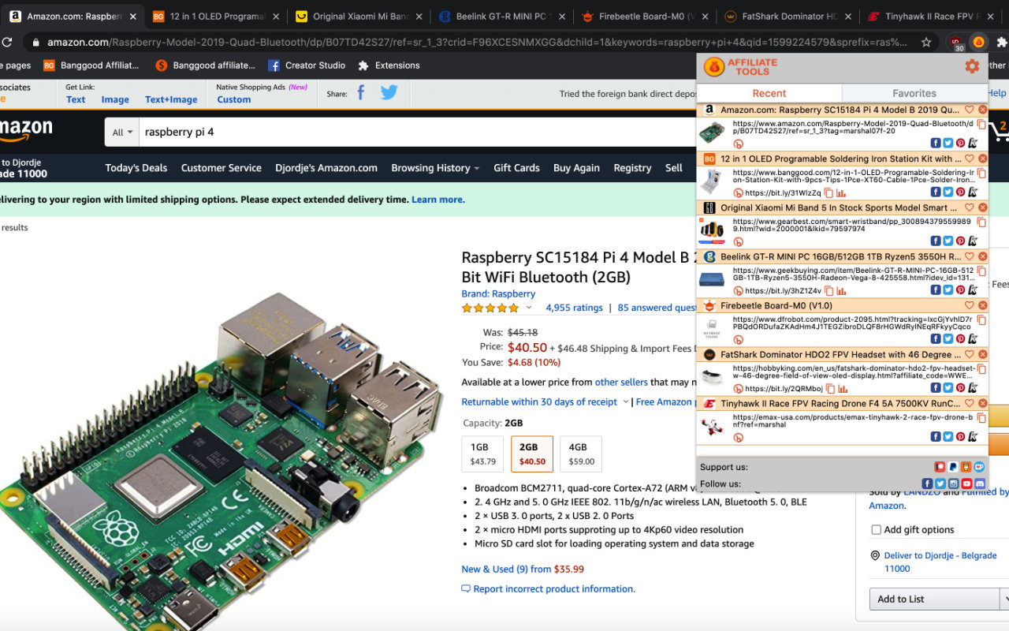Favorite the Tinyhawk II Race entry
This screenshot has height=631, width=1009.
[970, 403]
